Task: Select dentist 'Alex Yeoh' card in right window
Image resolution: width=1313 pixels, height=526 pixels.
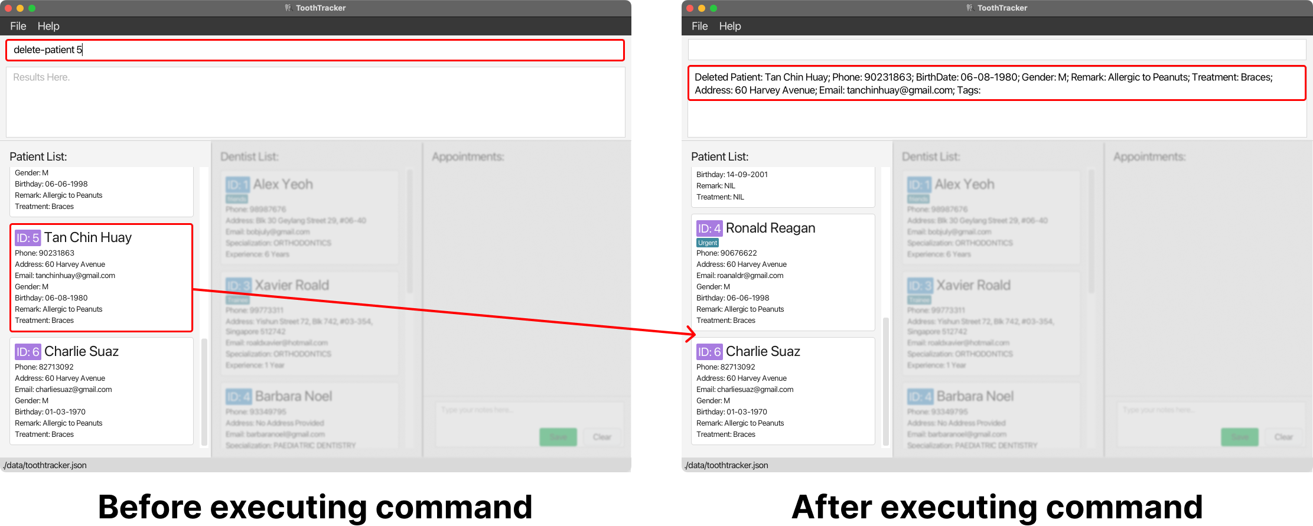Action: [992, 218]
